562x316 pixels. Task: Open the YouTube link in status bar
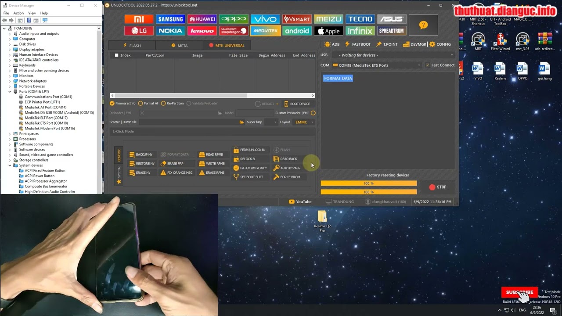point(300,201)
